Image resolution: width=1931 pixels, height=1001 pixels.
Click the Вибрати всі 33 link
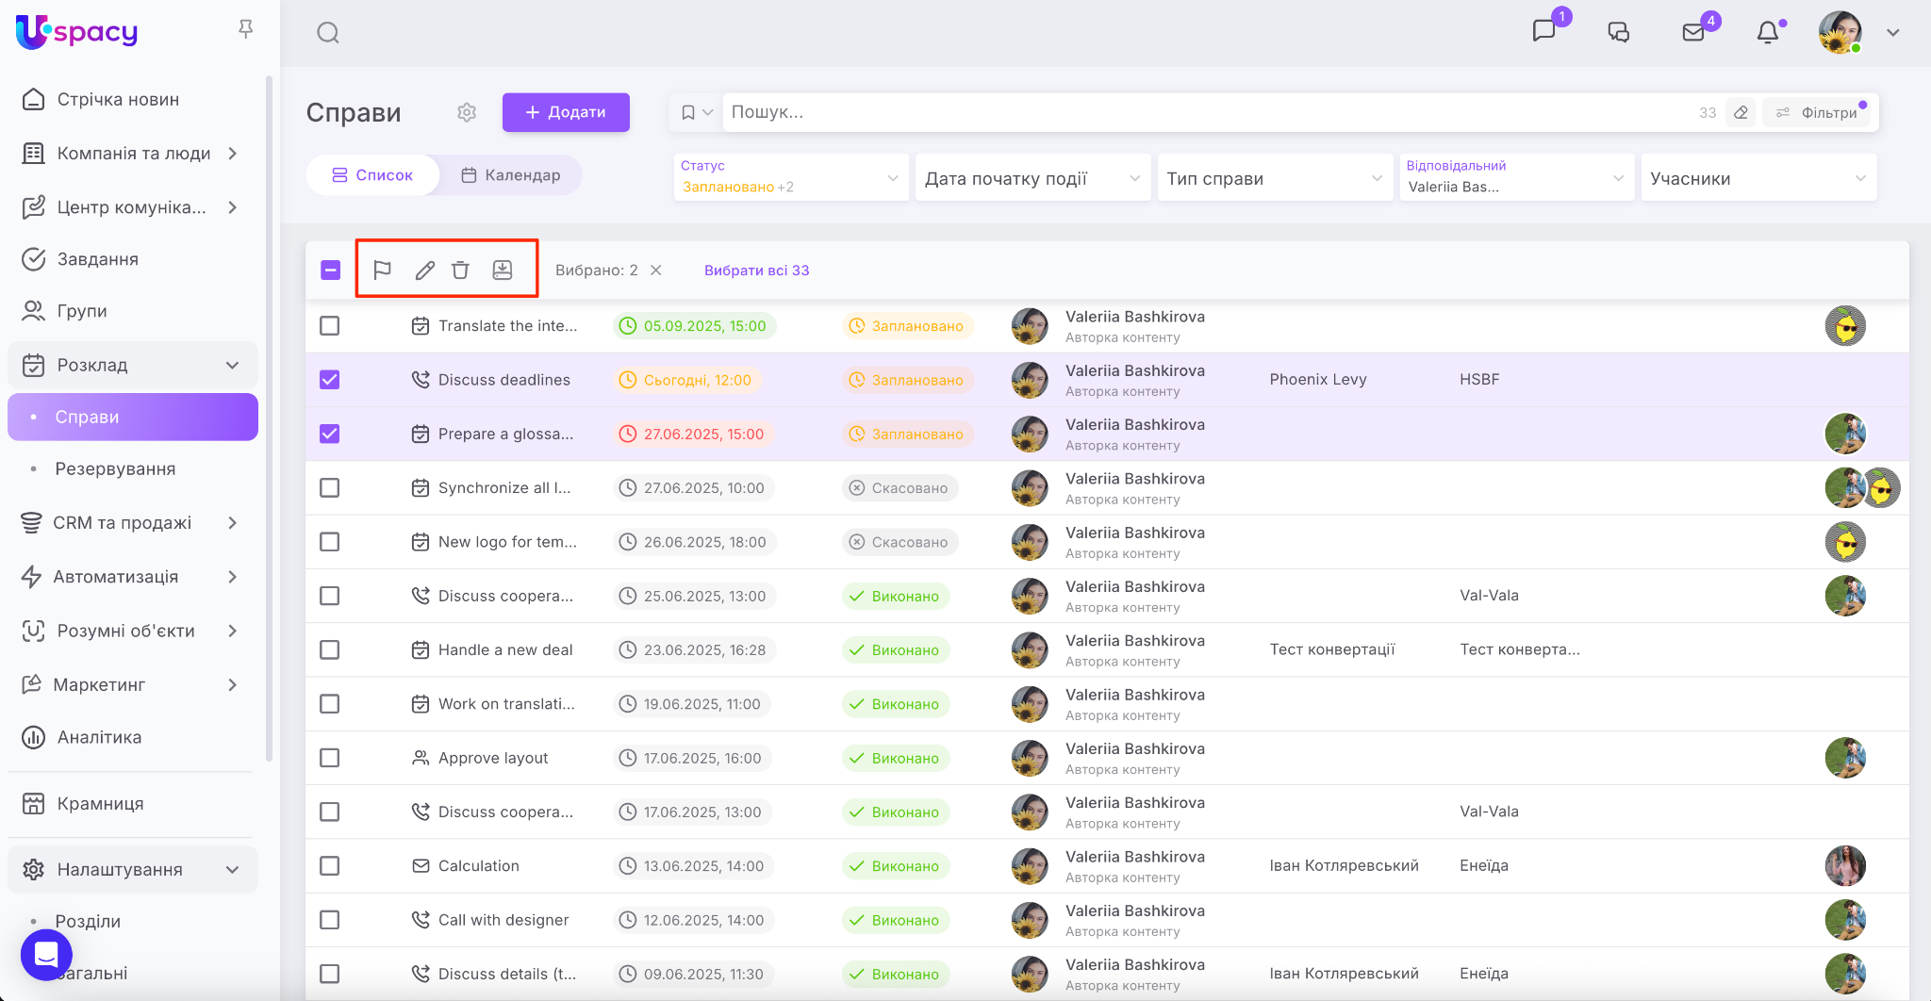[756, 271]
